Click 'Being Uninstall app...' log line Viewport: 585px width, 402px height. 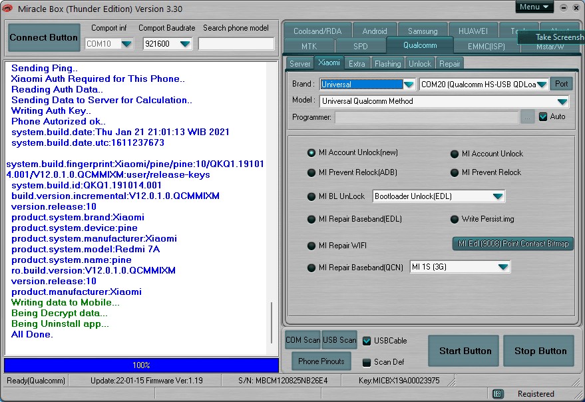tap(60, 323)
